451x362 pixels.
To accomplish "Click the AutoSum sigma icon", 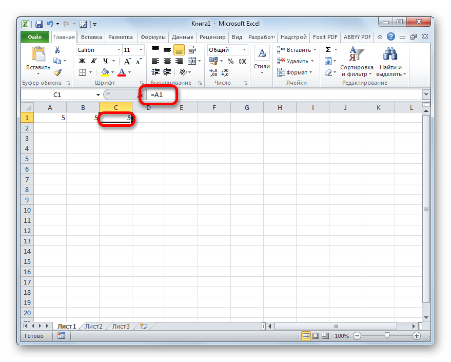I will [x=328, y=50].
